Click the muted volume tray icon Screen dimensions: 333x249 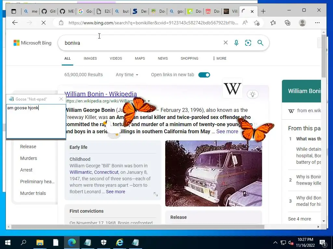[x=291, y=243]
